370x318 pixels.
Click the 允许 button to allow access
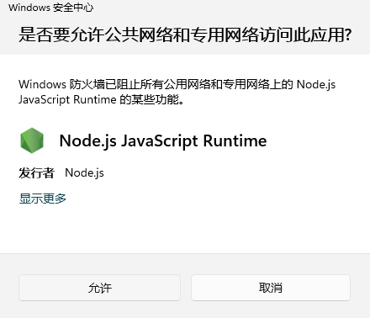click(99, 288)
